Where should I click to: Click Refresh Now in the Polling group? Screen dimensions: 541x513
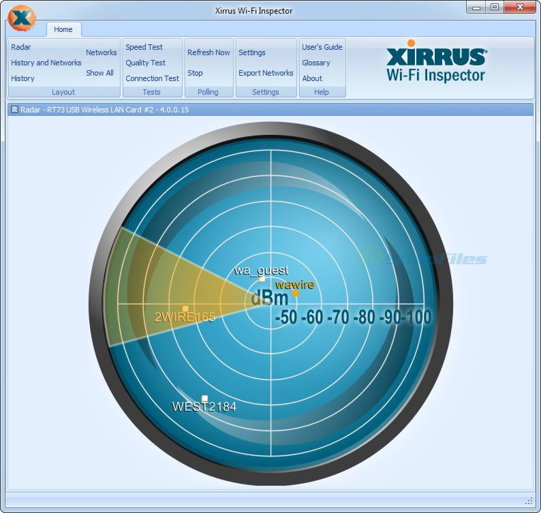pyautogui.click(x=208, y=52)
